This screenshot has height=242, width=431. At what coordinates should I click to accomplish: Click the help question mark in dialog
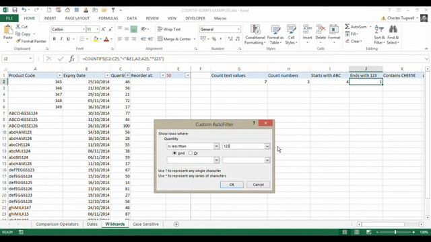pos(254,123)
